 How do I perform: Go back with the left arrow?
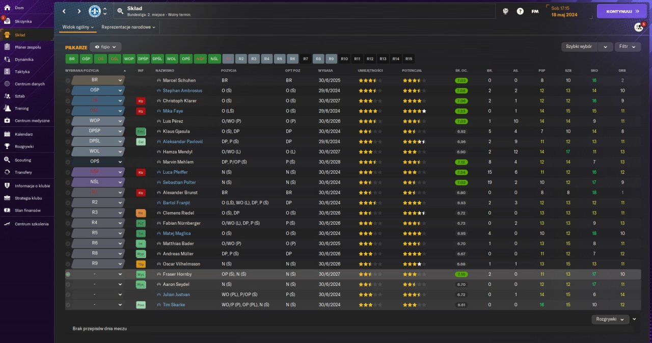click(64, 11)
